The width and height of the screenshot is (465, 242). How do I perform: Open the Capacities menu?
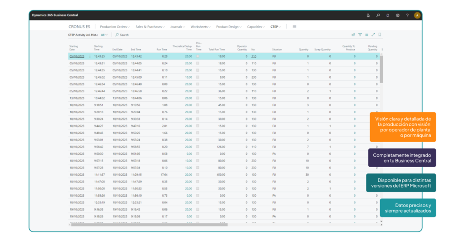tap(256, 27)
